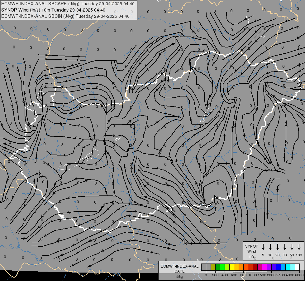Image resolution: width=305 pixels, height=281 pixels.
Task: Pick the amber CAPE swatch after the 600 tick
Action: pos(236,267)
